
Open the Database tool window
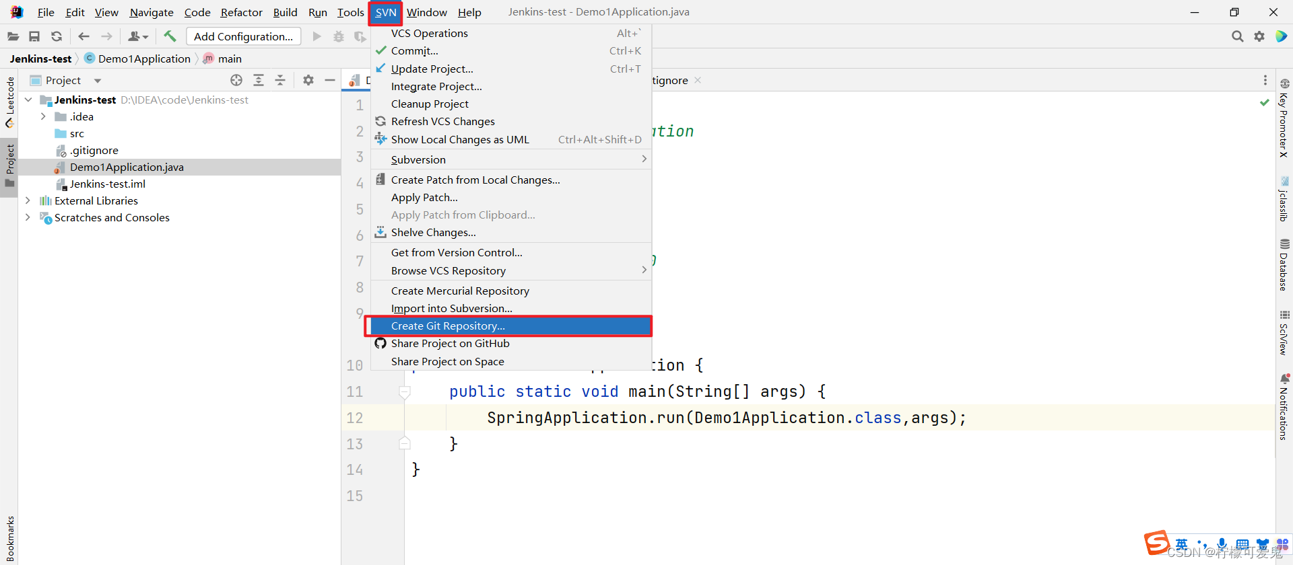click(x=1284, y=265)
